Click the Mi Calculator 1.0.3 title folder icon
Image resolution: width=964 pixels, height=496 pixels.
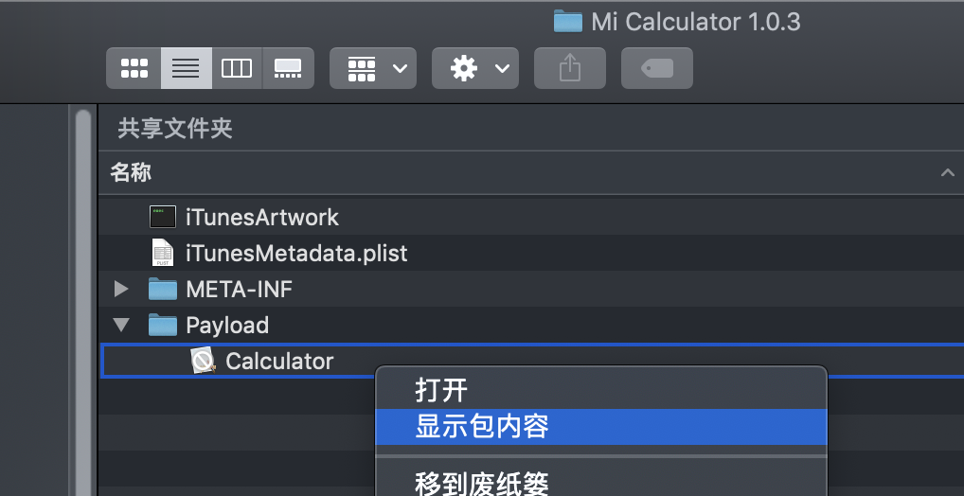click(567, 21)
